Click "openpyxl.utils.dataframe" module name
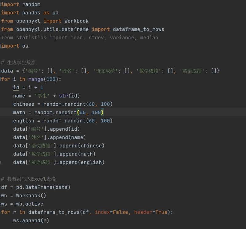This screenshot has height=229, width=246. click(x=52, y=29)
